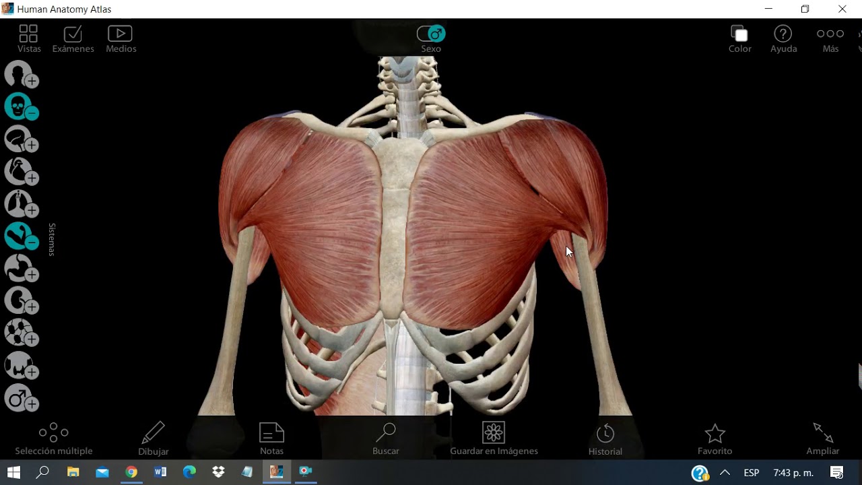Click the 7:43 p. m. clock
Image resolution: width=862 pixels, height=485 pixels.
point(793,473)
